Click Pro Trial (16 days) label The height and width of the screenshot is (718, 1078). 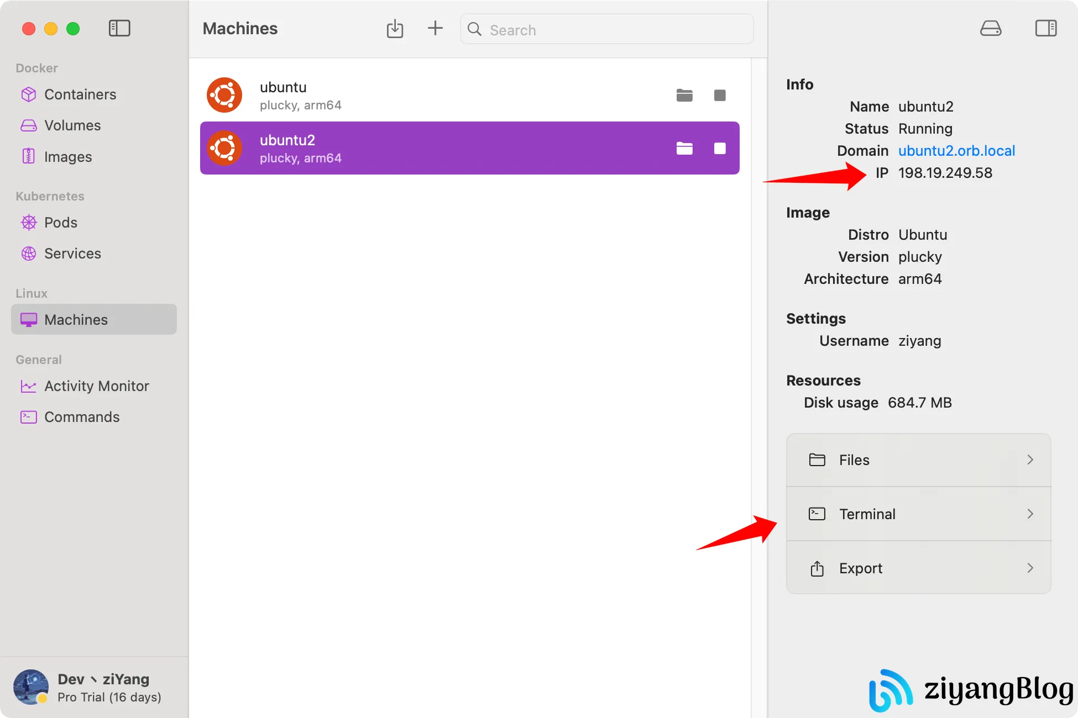coord(109,697)
